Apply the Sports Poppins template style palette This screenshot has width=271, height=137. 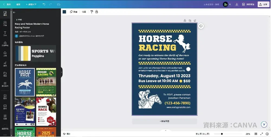[x=36, y=53]
